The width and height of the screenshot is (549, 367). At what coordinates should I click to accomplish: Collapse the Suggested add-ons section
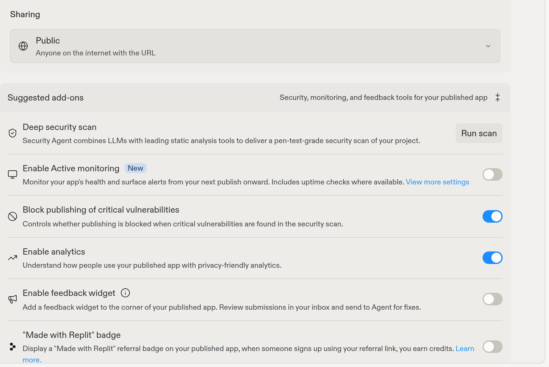coord(498,97)
